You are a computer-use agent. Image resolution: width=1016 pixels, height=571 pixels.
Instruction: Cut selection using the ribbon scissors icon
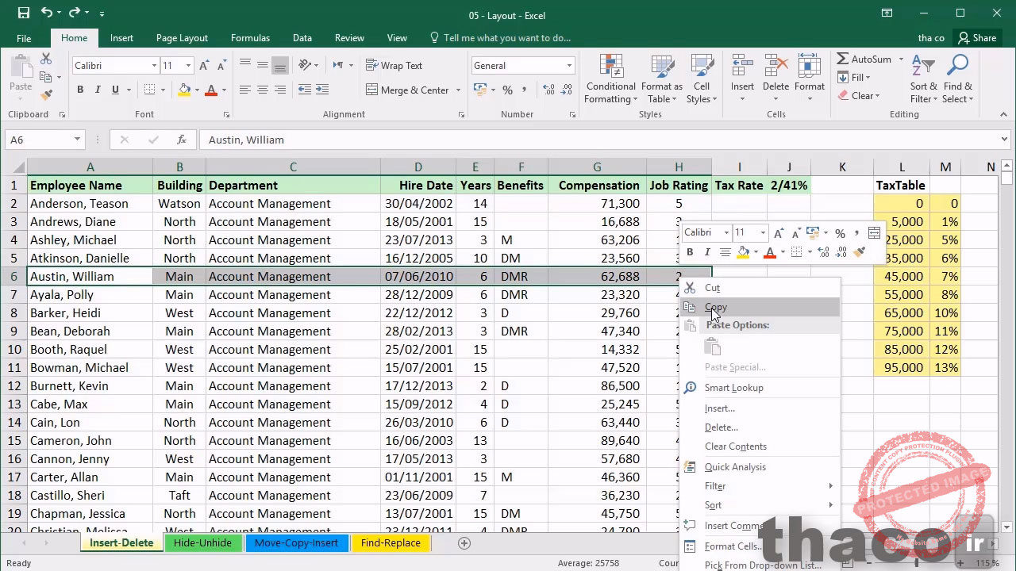(46, 59)
